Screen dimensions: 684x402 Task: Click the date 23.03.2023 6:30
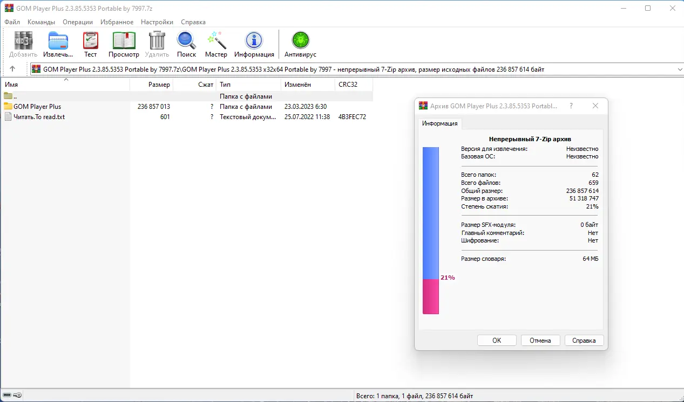(x=306, y=107)
